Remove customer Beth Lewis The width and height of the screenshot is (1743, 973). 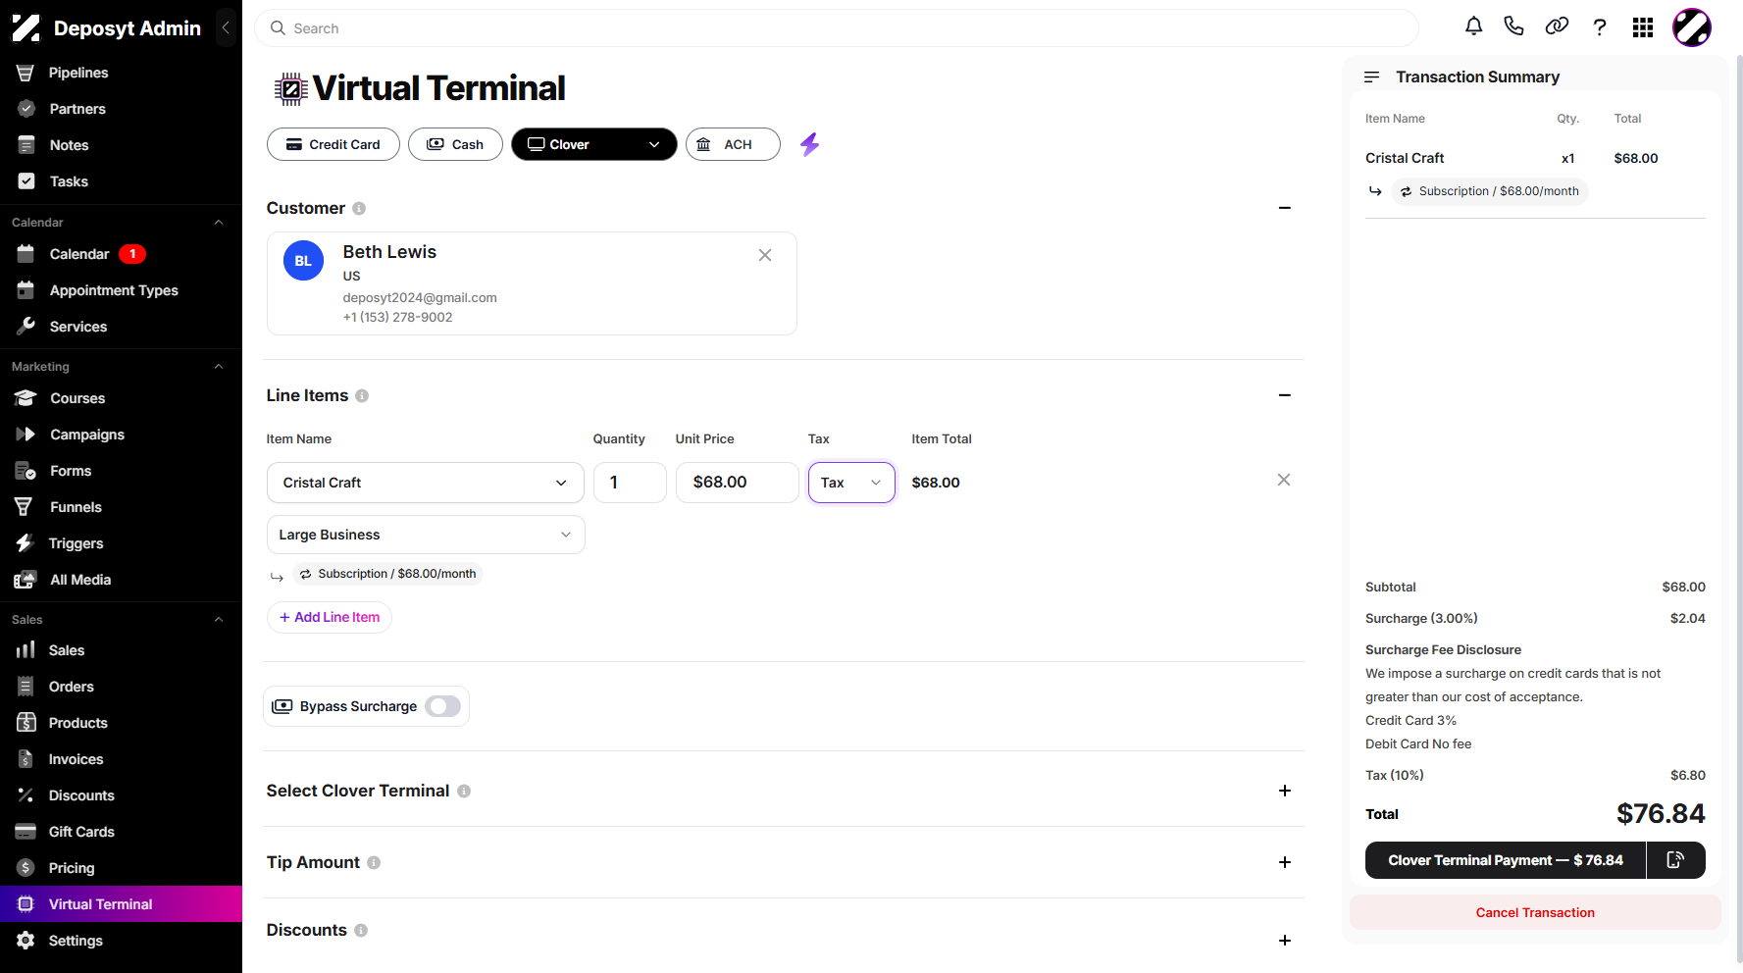coord(765,255)
